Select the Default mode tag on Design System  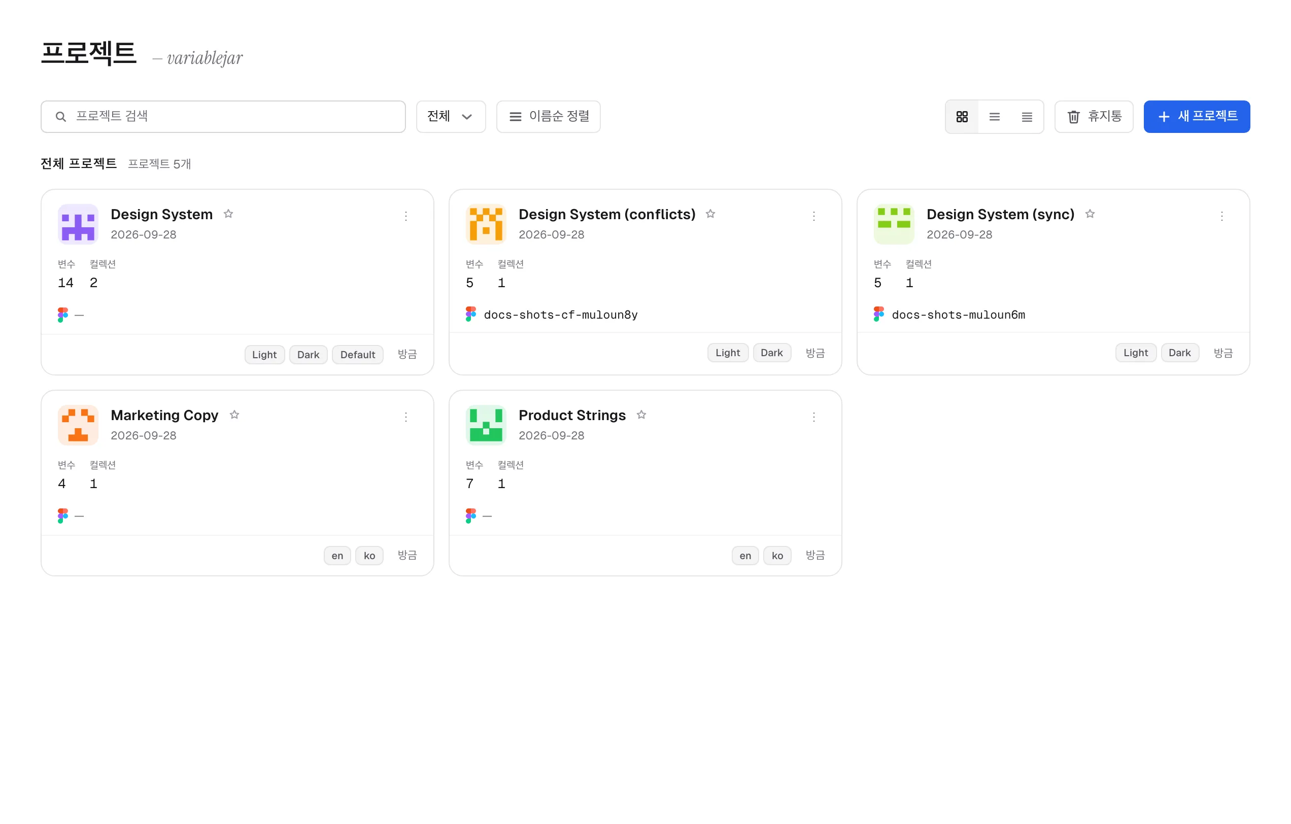(x=358, y=355)
